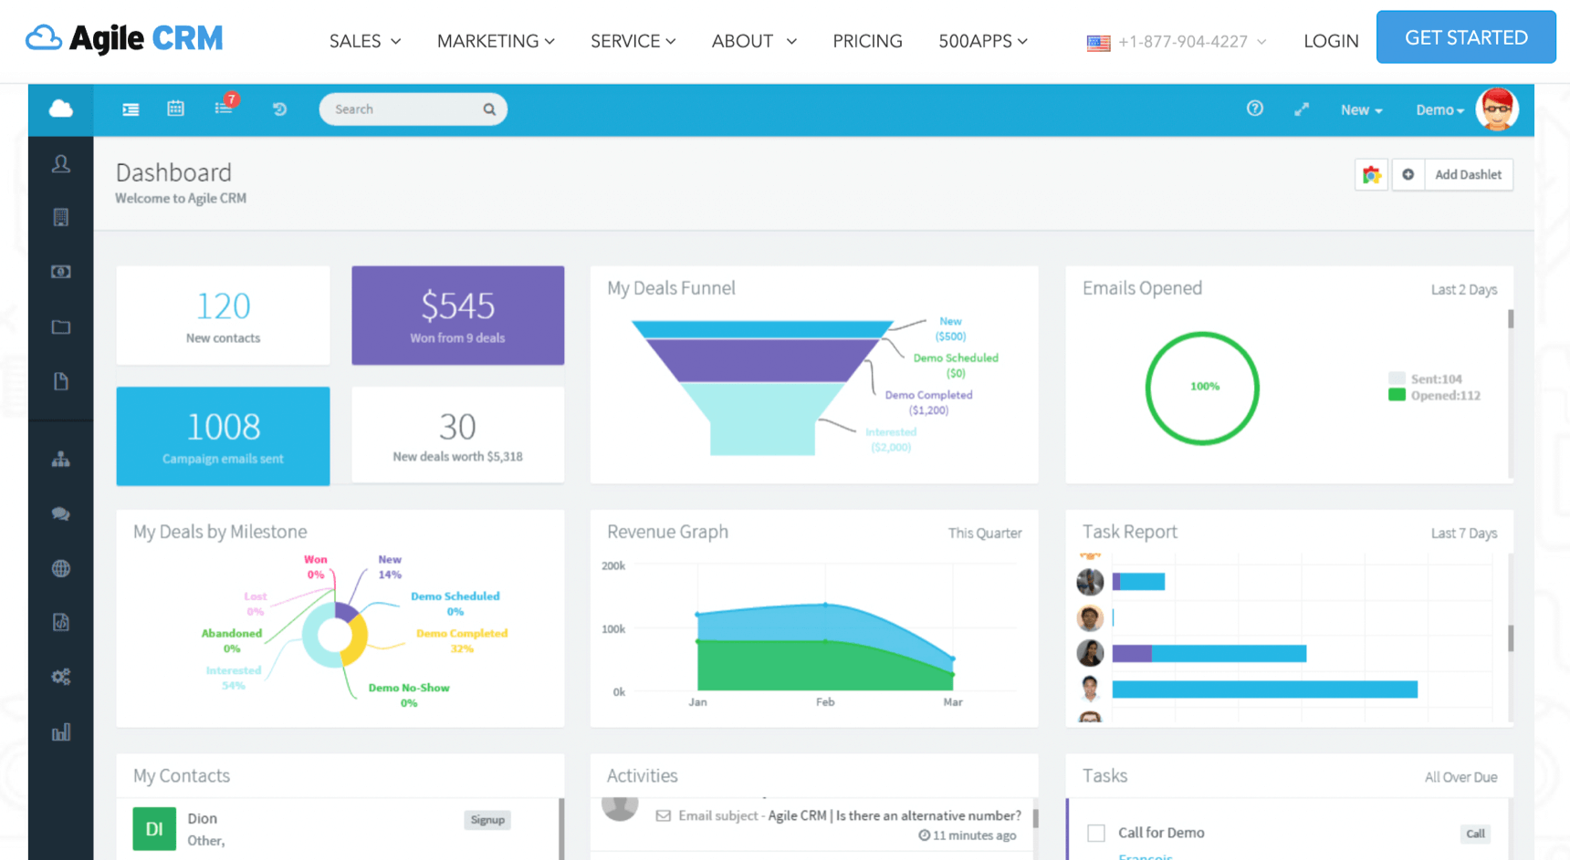
Task: Open the cloud home icon in sidebar
Action: pos(61,109)
